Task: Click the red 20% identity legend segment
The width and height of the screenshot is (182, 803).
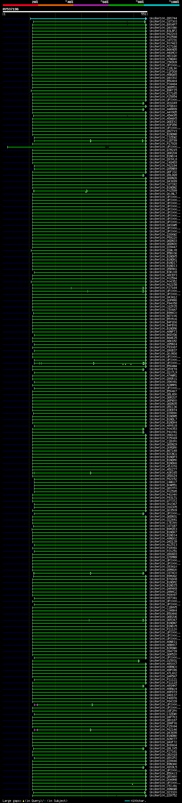Action: [x=20, y=5]
